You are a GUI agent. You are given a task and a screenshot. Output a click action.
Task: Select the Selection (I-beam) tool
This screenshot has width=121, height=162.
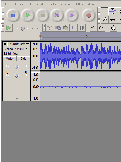click(x=105, y=11)
